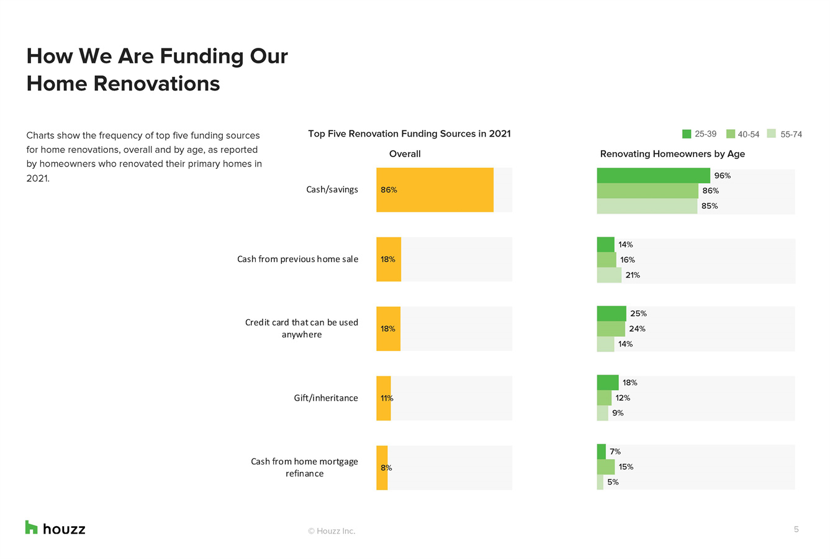830x559 pixels.
Task: Click the 40-54 medium green legend swatch
Action: click(731, 134)
